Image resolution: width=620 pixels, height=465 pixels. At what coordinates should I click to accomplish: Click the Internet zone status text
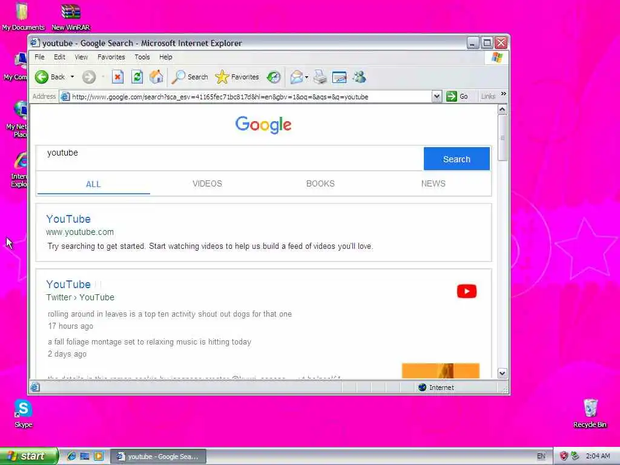tap(441, 387)
